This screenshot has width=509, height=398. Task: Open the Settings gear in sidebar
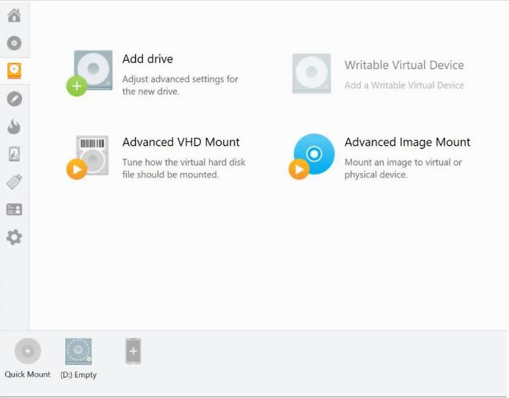point(14,237)
